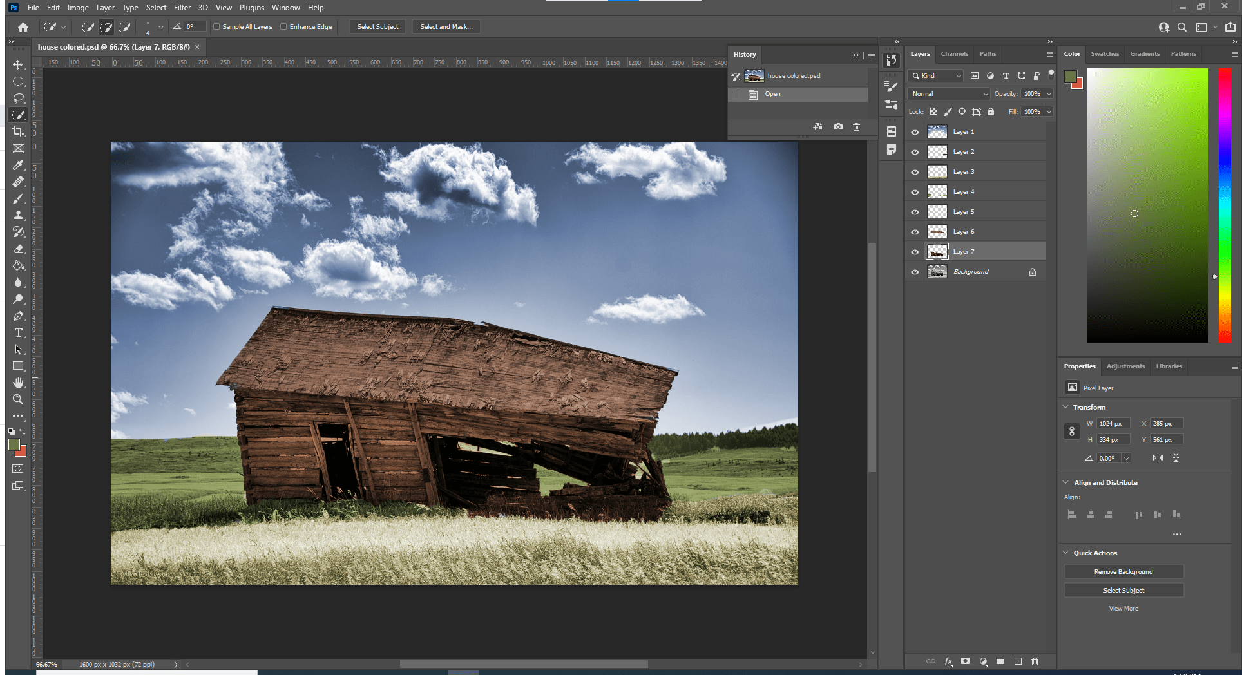Viewport: 1242px width, 675px height.
Task: Click the Lock transparent pixels icon
Action: (x=933, y=111)
